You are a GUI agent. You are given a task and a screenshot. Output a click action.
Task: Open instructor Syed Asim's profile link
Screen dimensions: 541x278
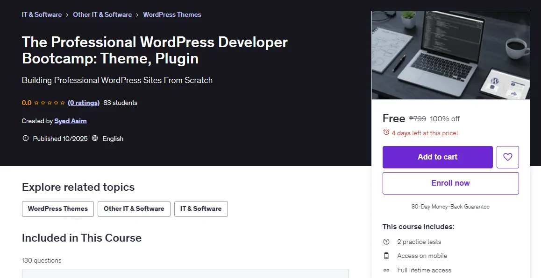(x=71, y=121)
